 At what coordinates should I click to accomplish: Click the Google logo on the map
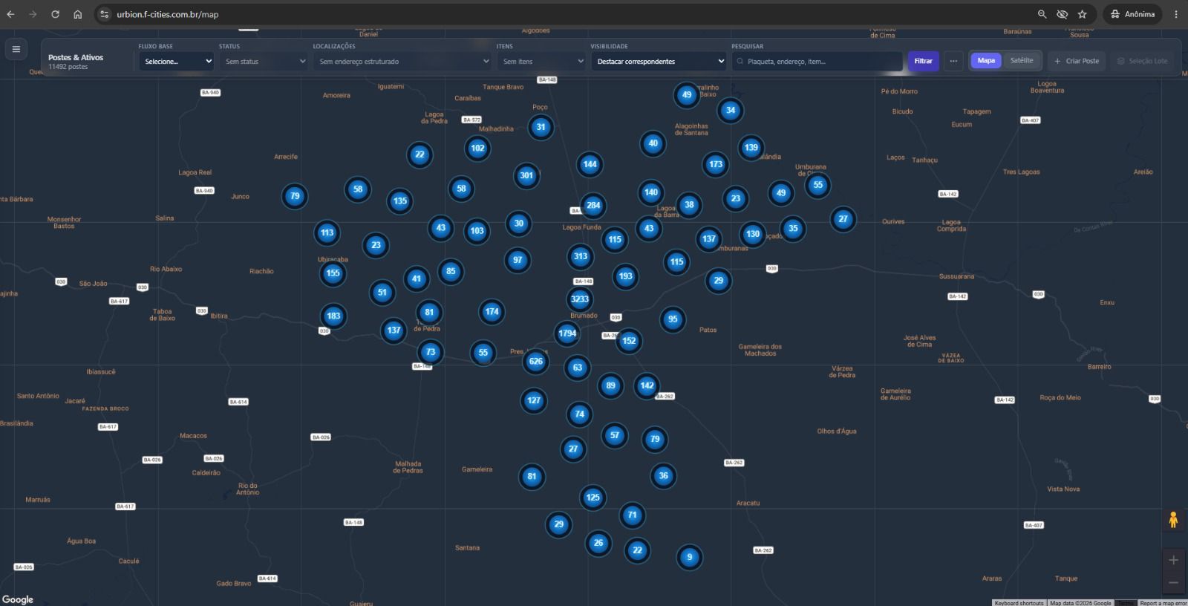18,599
